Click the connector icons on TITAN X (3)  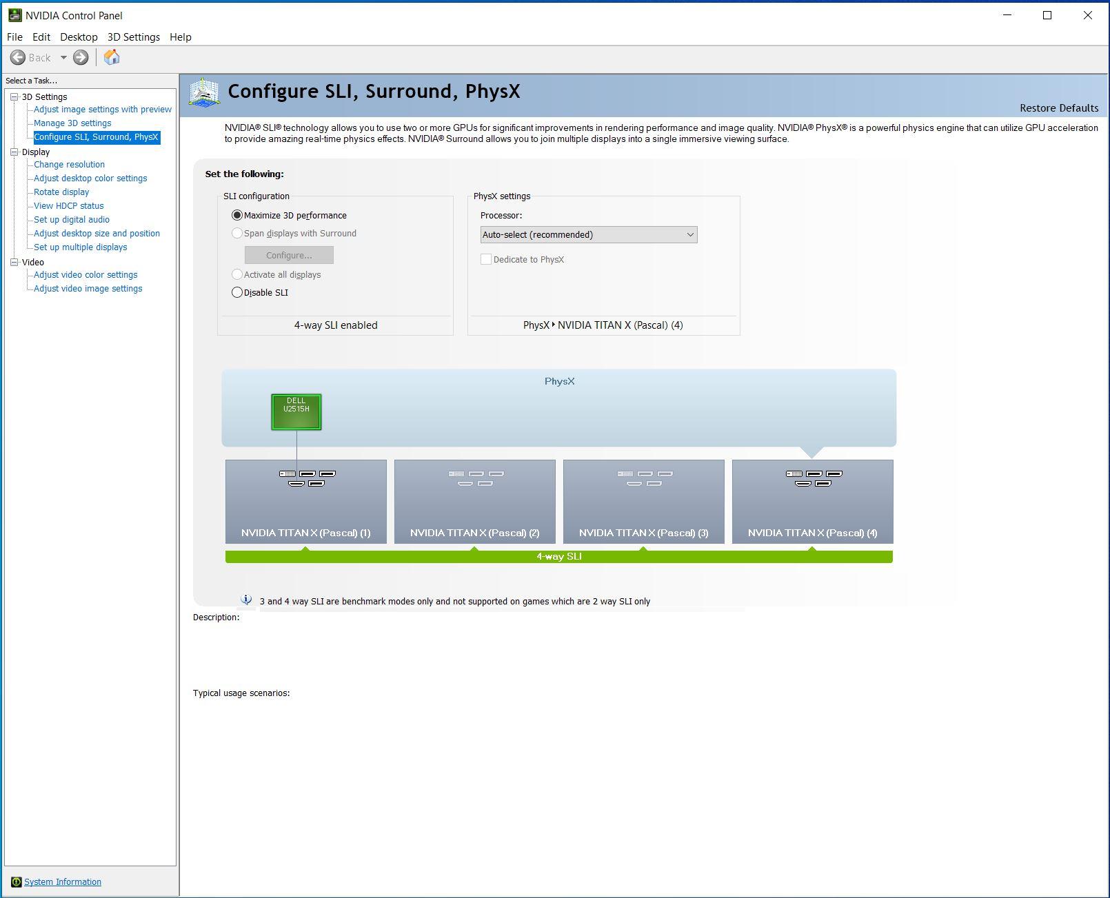click(645, 478)
